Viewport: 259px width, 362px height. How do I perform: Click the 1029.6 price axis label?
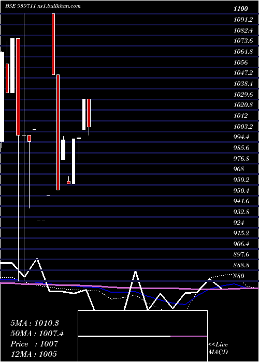click(x=243, y=95)
